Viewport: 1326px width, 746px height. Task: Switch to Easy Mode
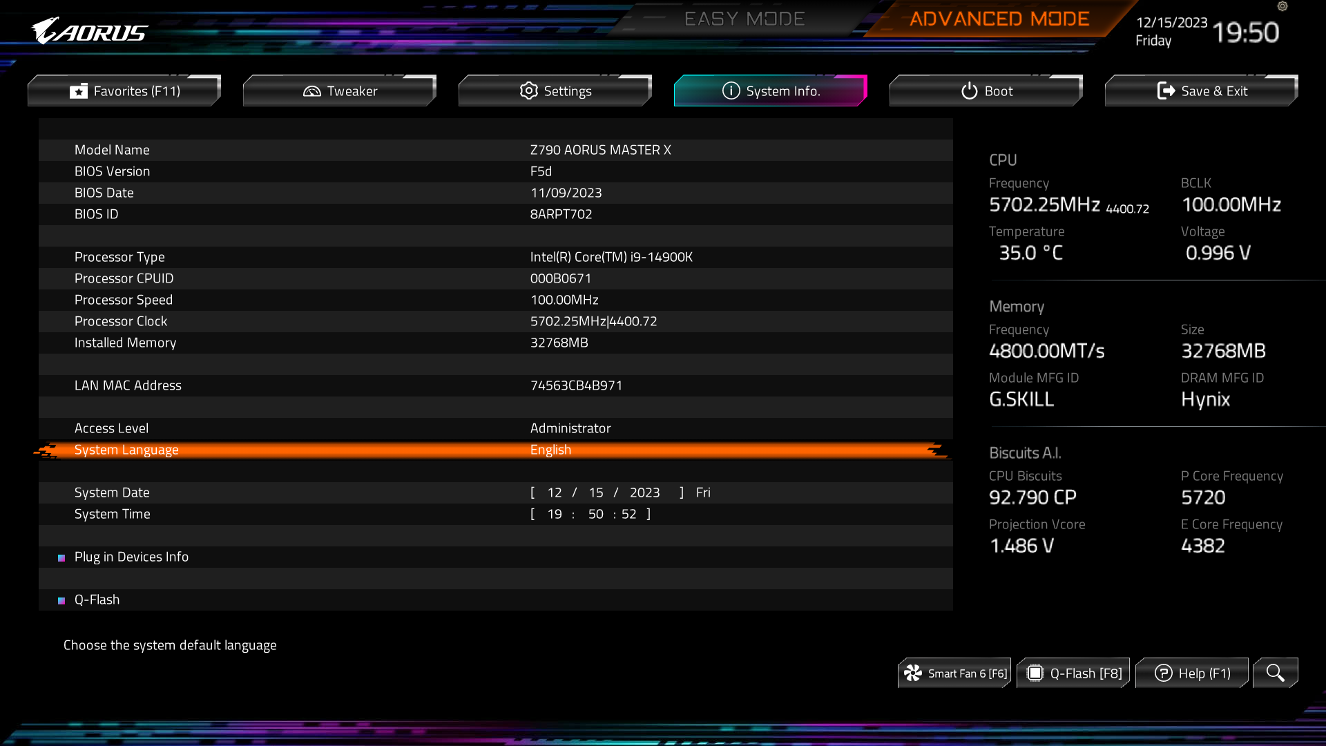coord(744,19)
